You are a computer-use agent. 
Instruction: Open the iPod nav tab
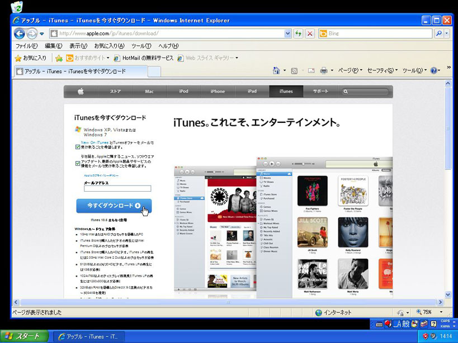(183, 91)
